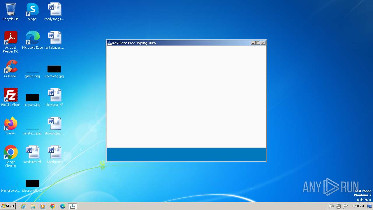Launch Skype from desktop shortcut

(32, 12)
